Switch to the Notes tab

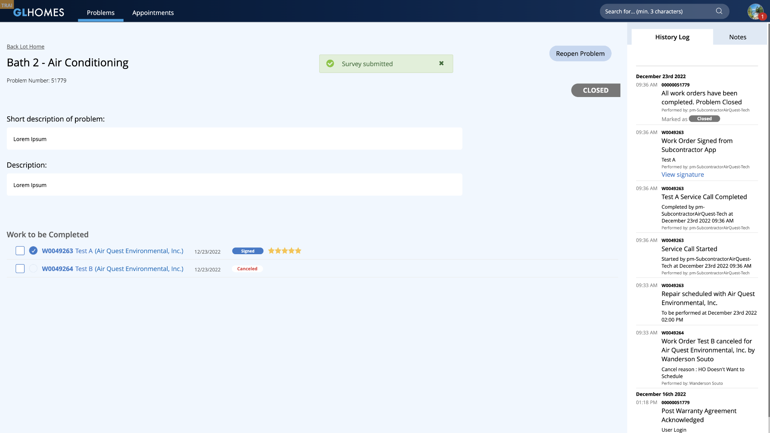[738, 37]
